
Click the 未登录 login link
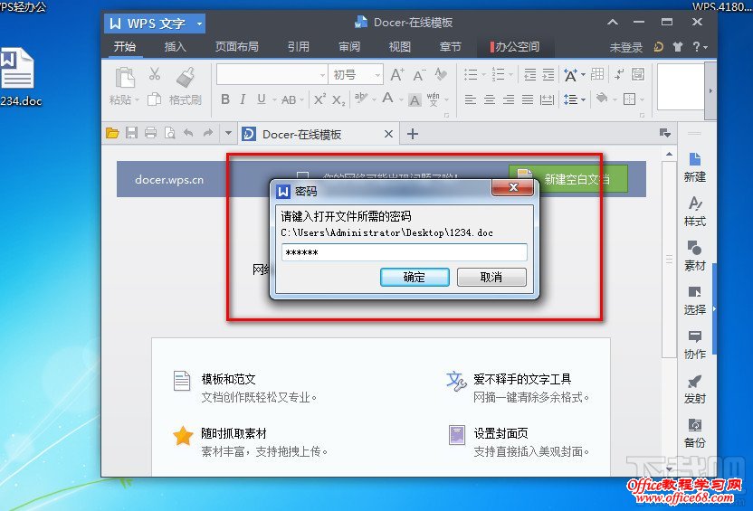(x=625, y=47)
